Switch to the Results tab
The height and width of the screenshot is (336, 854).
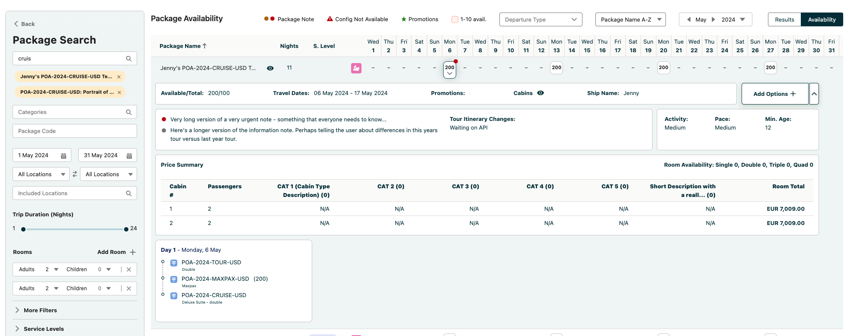click(784, 19)
